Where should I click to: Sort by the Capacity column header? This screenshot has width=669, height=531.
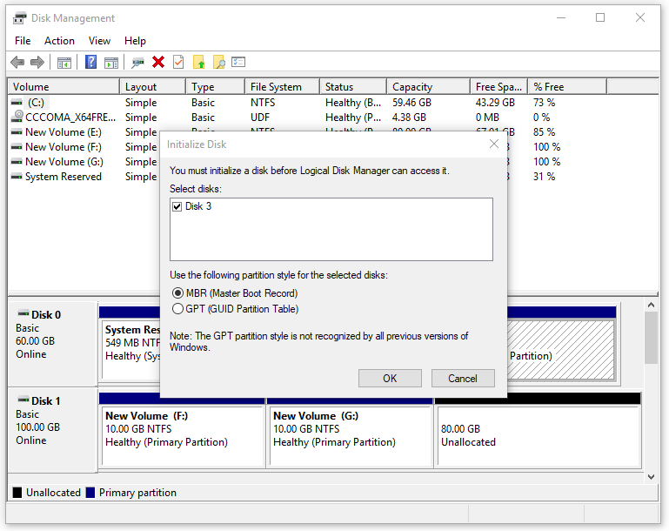(x=428, y=87)
